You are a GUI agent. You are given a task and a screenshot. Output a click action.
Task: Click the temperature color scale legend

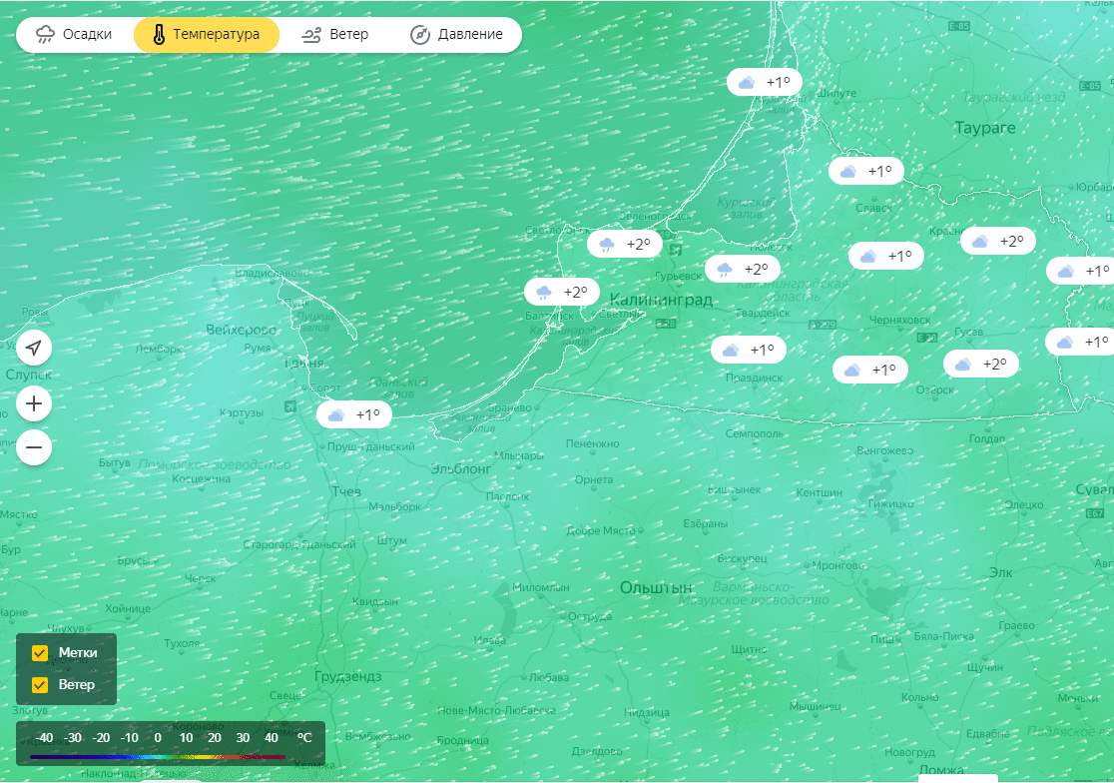click(x=171, y=744)
